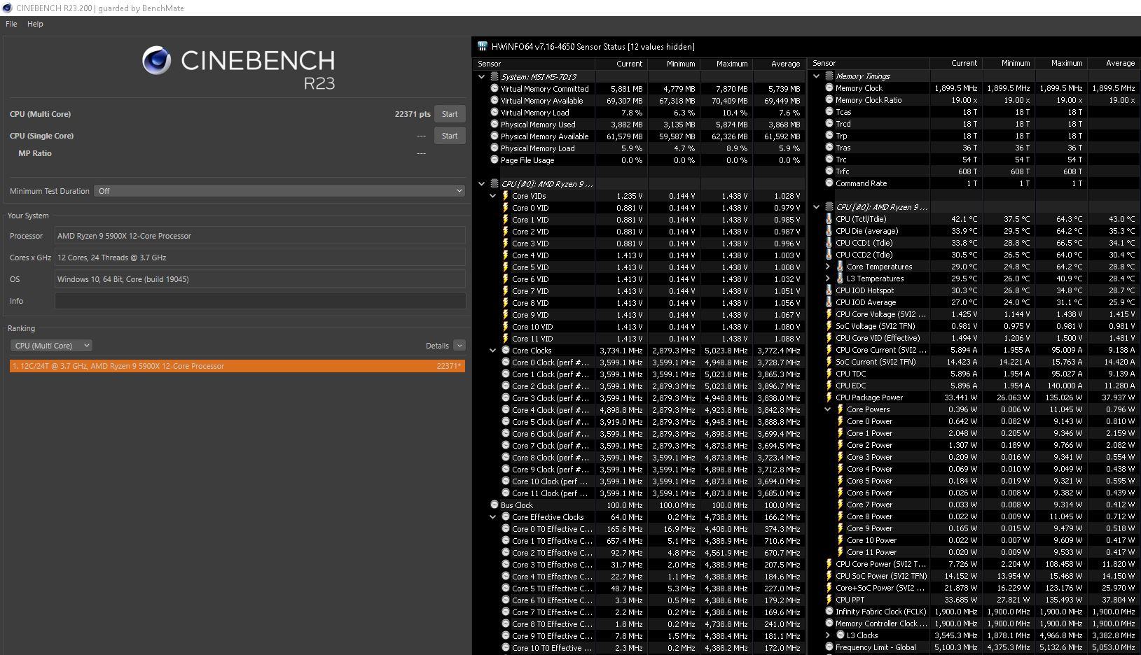This screenshot has height=655, width=1141.
Task: Click the Memory Clock sensor icon
Action: coord(829,88)
